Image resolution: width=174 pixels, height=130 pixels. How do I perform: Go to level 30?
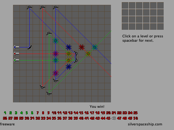coord(27,118)
